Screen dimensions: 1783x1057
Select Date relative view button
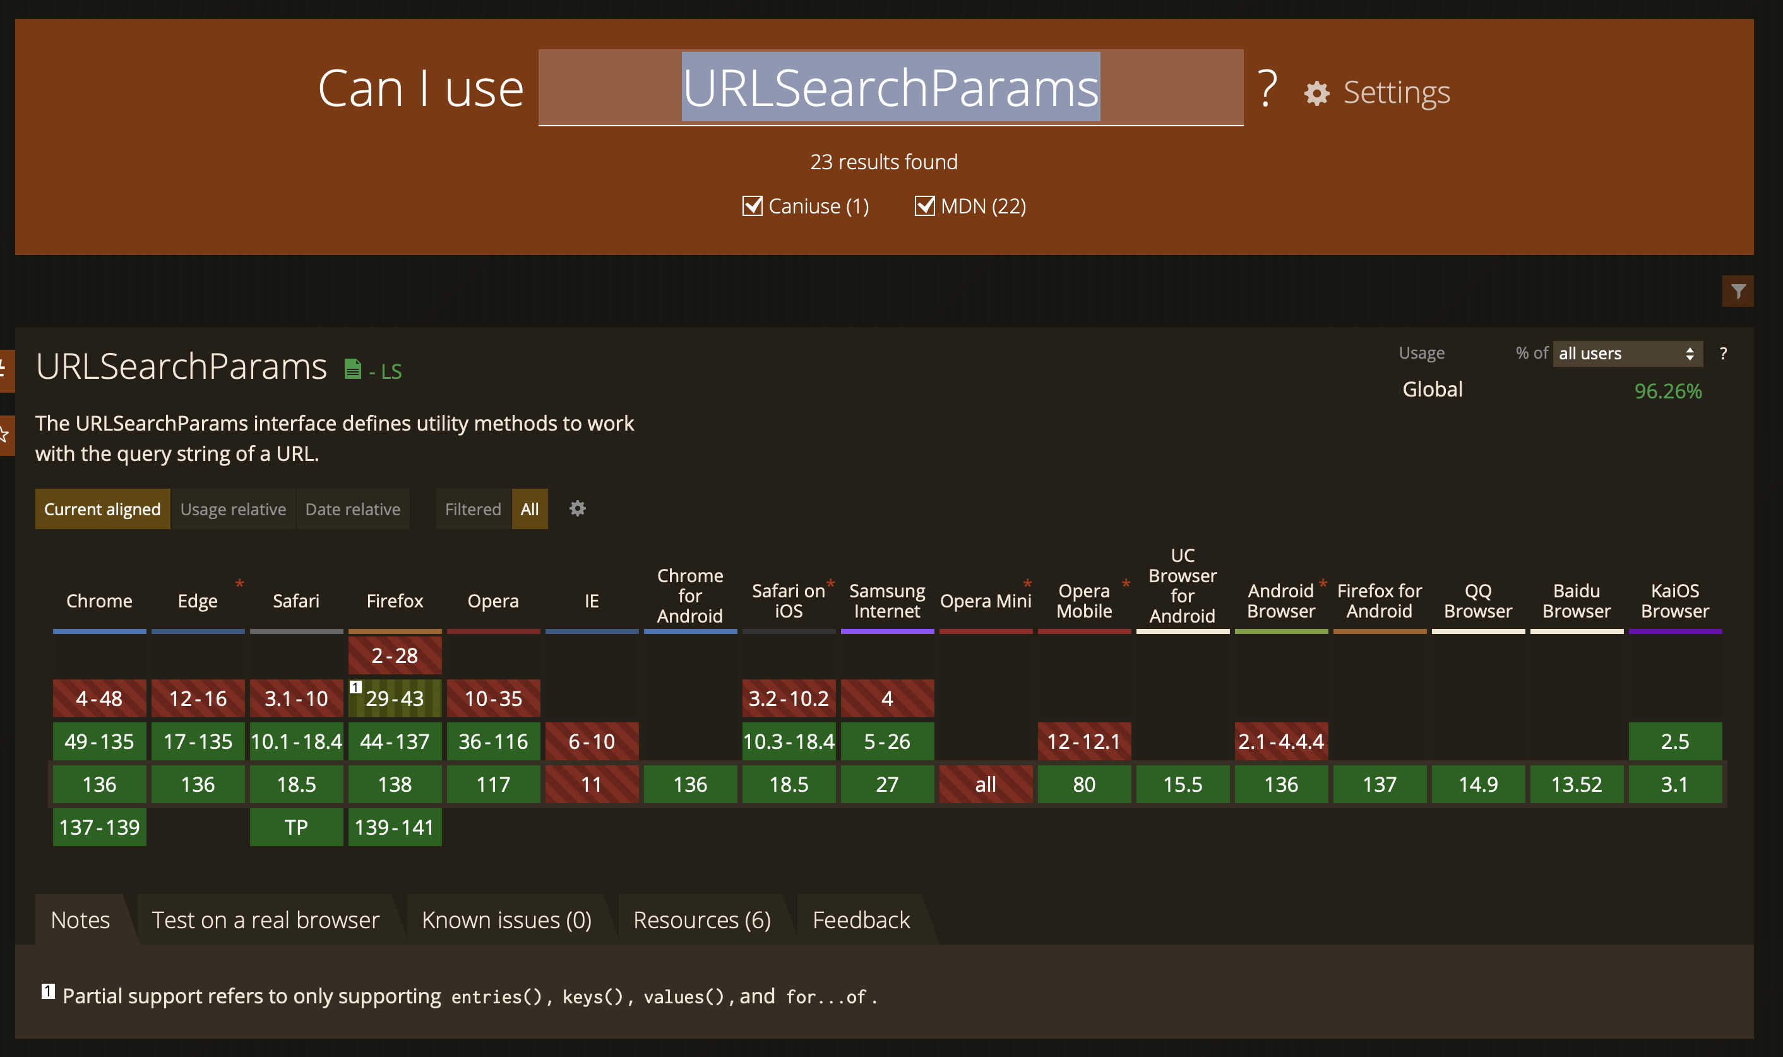(352, 510)
